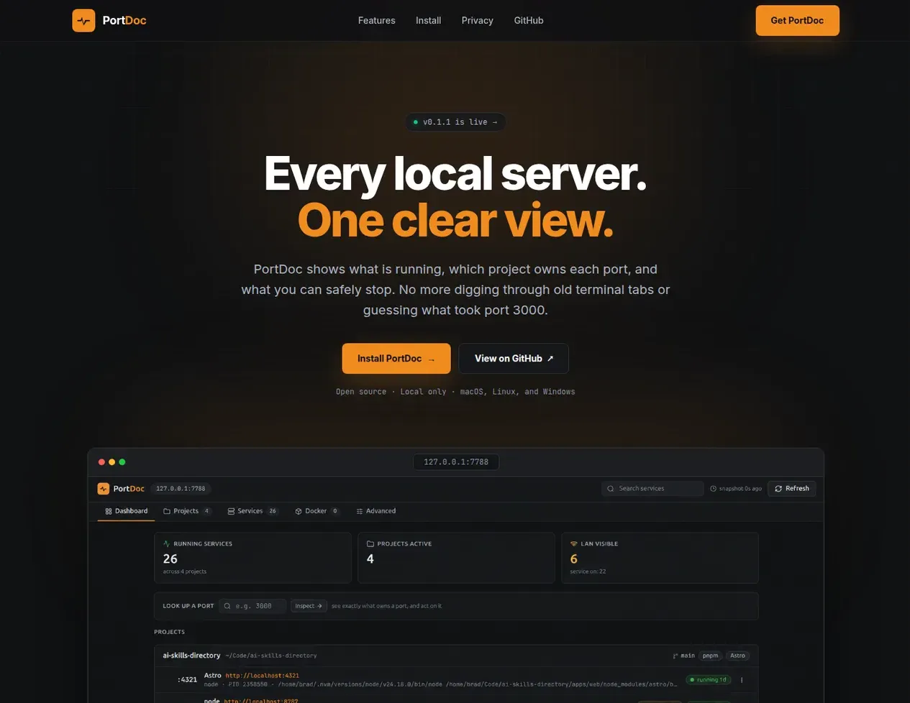The height and width of the screenshot is (703, 910).
Task: Click the wifi icon on the LAN Visible card
Action: (x=574, y=544)
